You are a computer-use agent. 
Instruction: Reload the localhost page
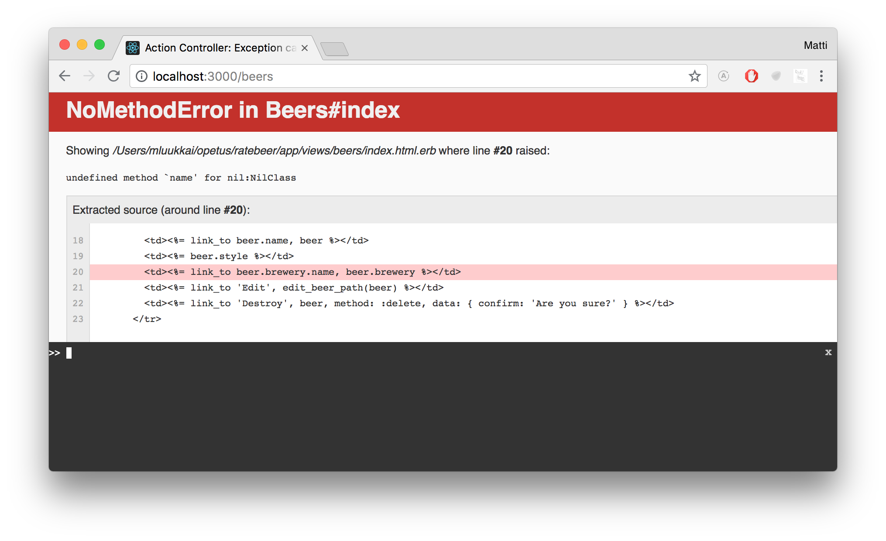114,76
